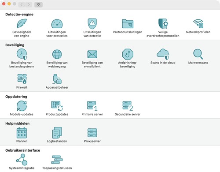This screenshot has width=220, height=172.
Task: Minimize the window with yellow button
Action: (x=9, y=4)
